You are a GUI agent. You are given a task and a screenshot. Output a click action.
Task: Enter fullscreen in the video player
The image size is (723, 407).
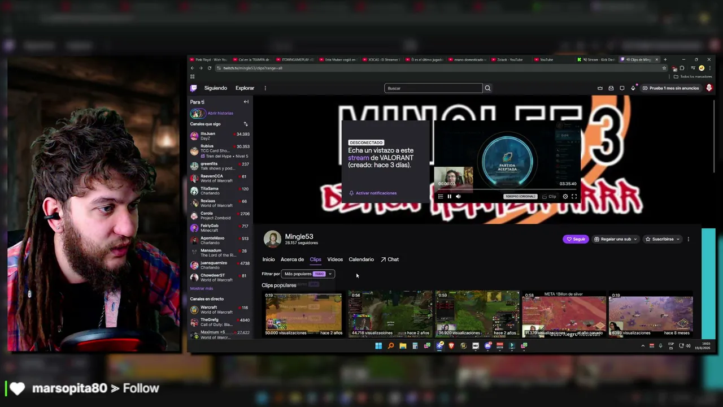pos(574,197)
